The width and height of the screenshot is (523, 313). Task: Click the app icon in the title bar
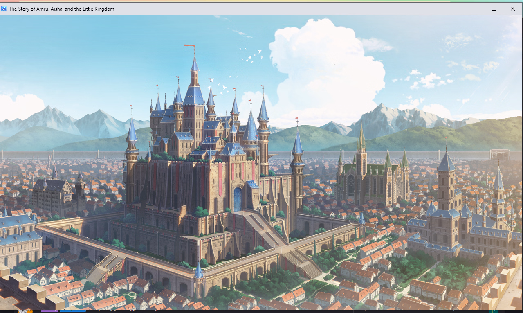click(4, 9)
